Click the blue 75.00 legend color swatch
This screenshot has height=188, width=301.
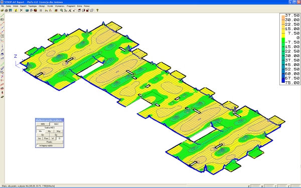[x=283, y=81]
